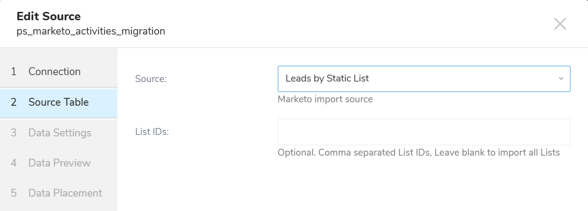Image resolution: width=588 pixels, height=211 pixels.
Task: Click the Edit Source dialog title
Action: [x=48, y=16]
